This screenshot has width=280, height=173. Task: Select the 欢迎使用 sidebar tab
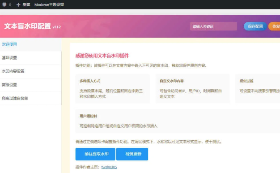[30, 44]
